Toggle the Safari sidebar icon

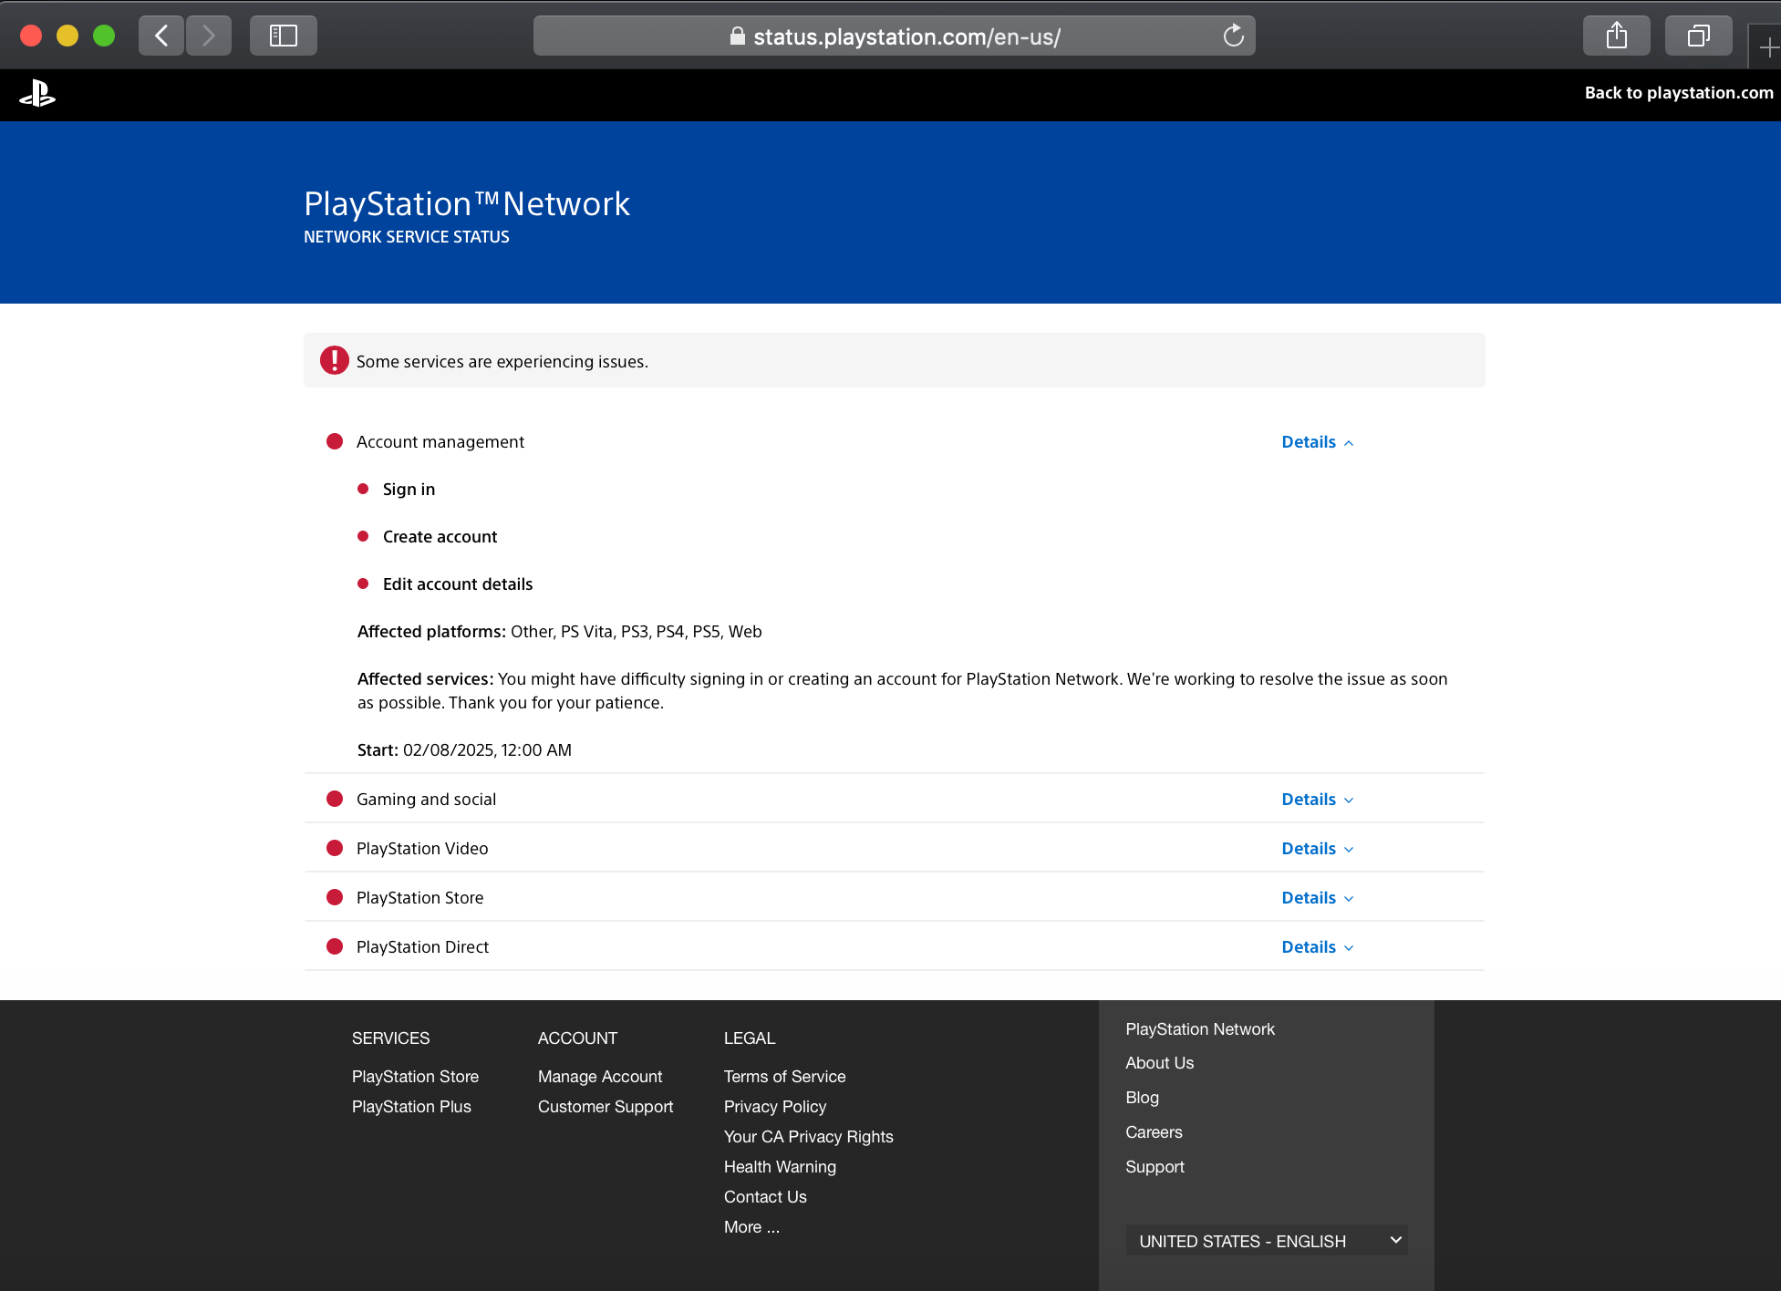point(283,36)
